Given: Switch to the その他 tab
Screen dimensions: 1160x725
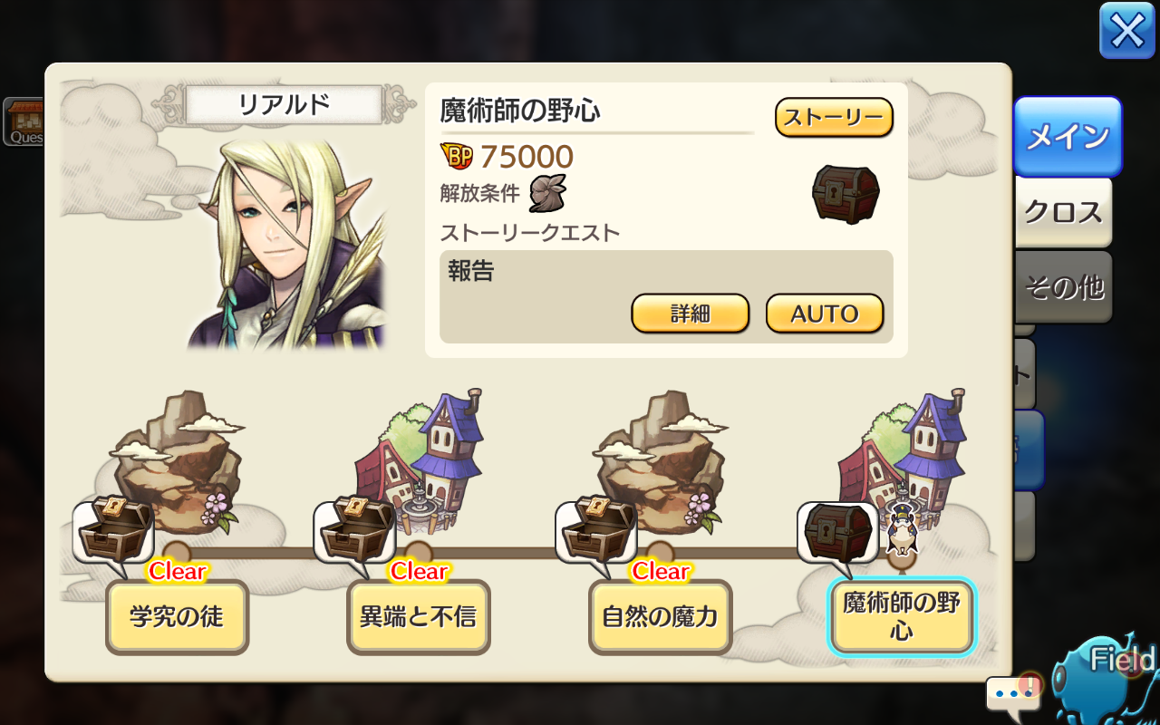Looking at the screenshot, I should click(x=1063, y=287).
